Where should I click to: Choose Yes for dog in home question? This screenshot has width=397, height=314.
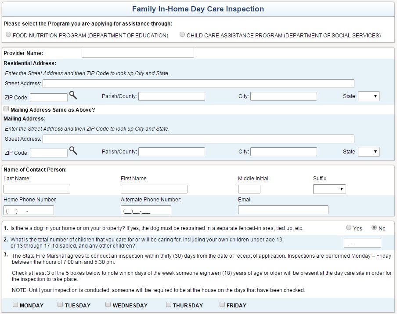[x=349, y=228]
